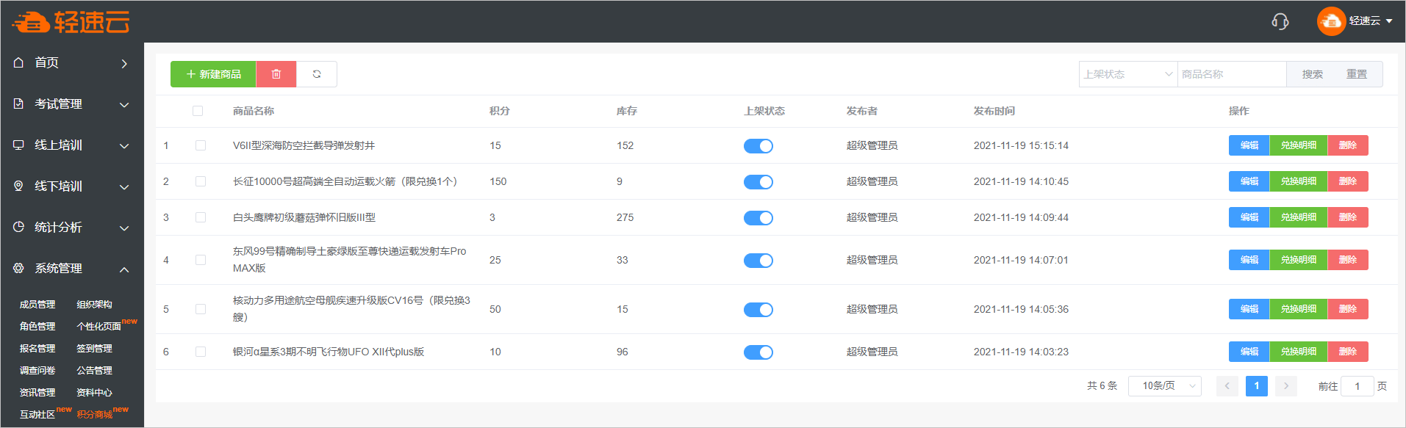Open 成员管理 in the sidebar submenu

pyautogui.click(x=37, y=305)
